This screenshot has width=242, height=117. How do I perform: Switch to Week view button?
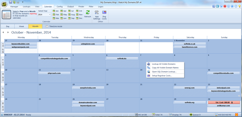[21, 26]
